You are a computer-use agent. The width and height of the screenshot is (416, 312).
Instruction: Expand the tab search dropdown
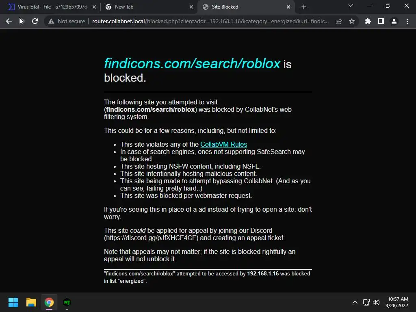(351, 6)
